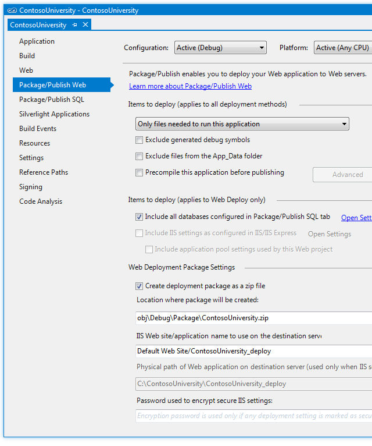Toggle Create deployment package as a zip file
The width and height of the screenshot is (372, 446).
[139, 286]
